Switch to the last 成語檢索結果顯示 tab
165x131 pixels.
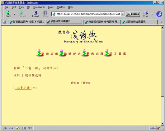[x=139, y=22]
